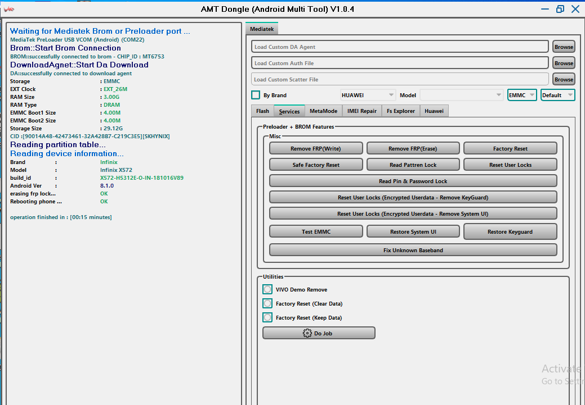Go to the Fs Explorer tab
585x405 pixels.
pos(401,111)
